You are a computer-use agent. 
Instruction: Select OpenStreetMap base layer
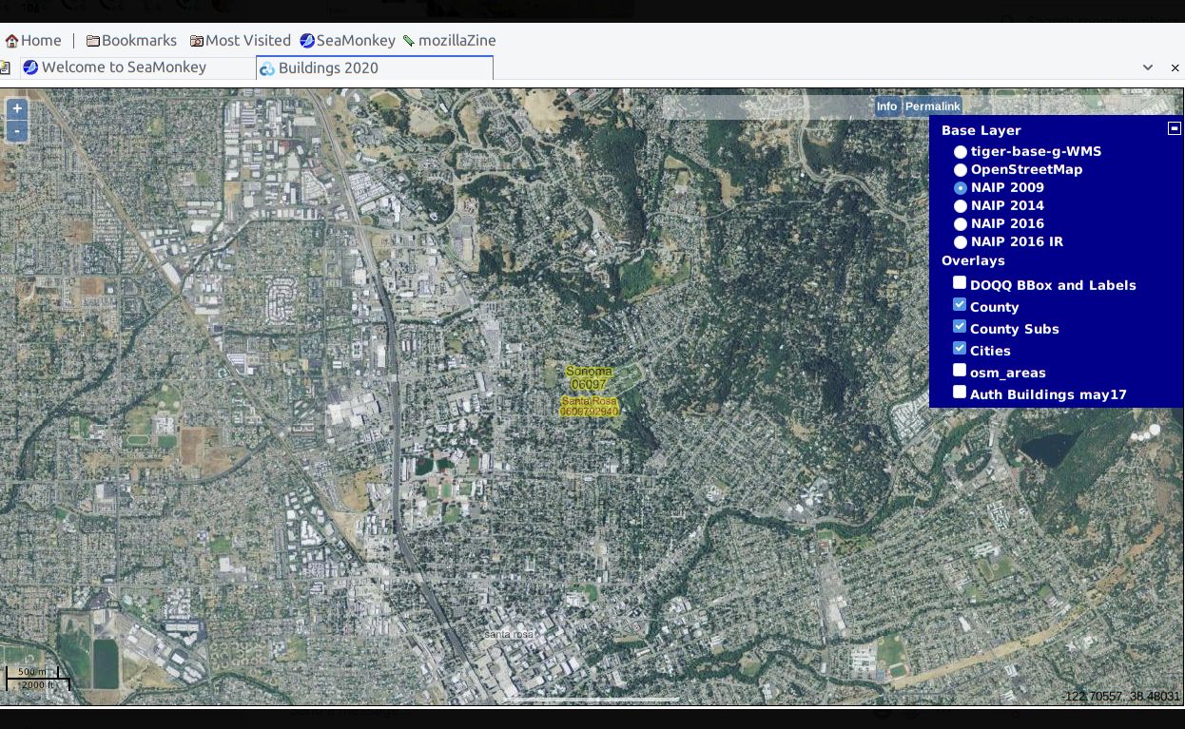click(x=961, y=170)
